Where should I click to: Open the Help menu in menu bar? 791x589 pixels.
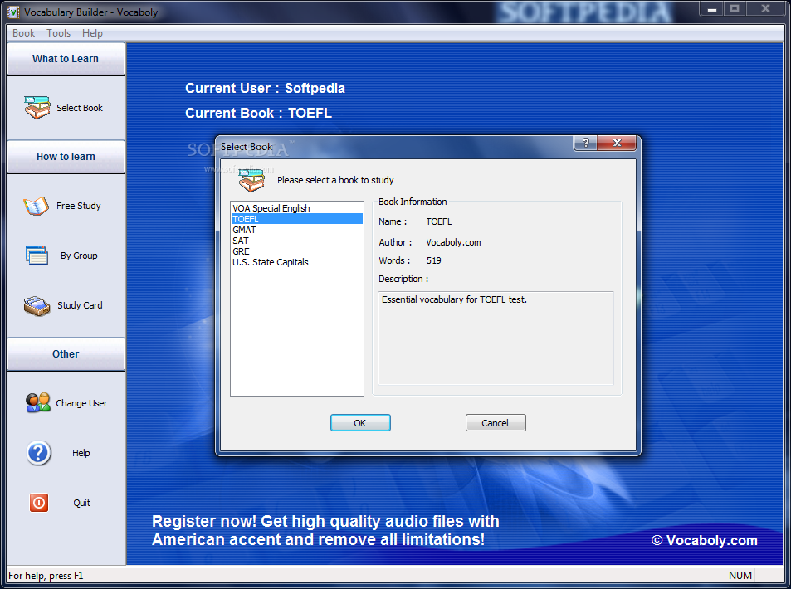(92, 33)
